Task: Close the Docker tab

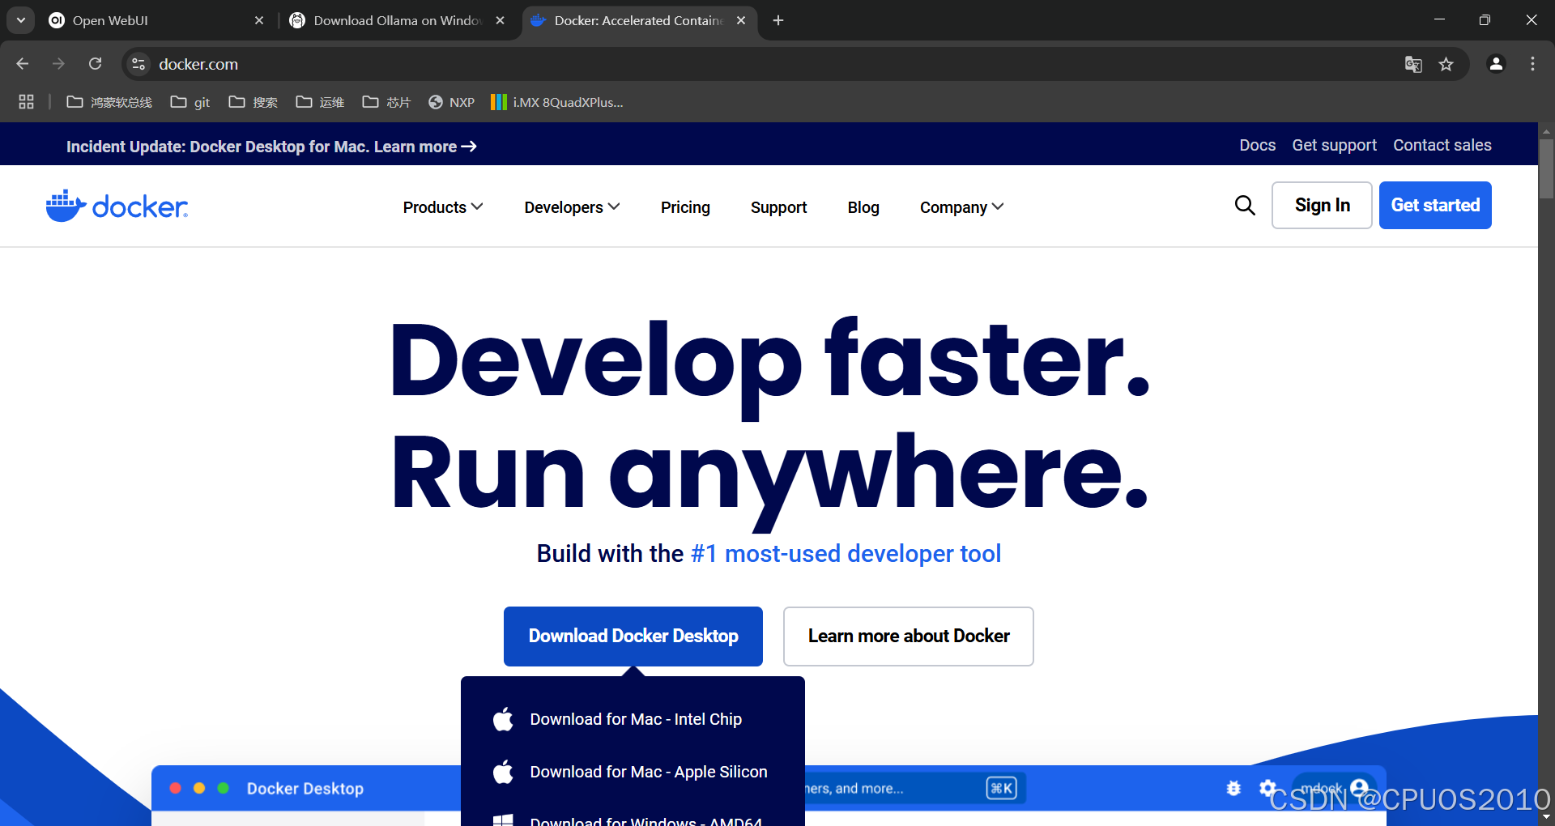Action: click(x=741, y=20)
